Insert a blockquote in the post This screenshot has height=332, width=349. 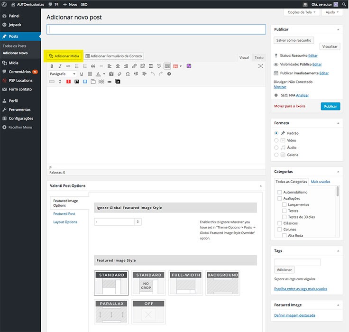click(93, 66)
